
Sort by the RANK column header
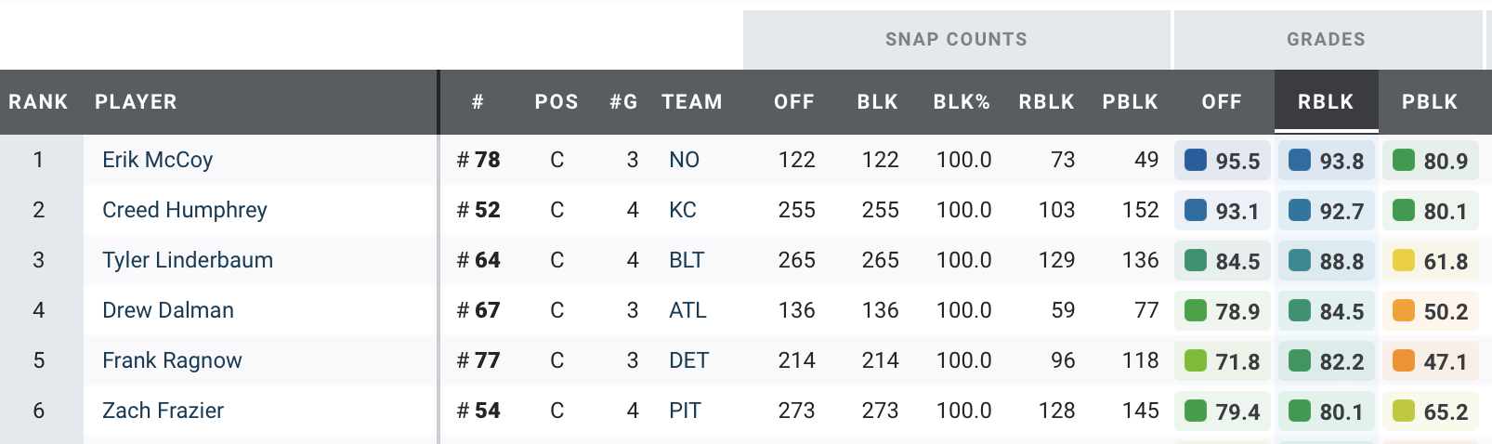[38, 102]
